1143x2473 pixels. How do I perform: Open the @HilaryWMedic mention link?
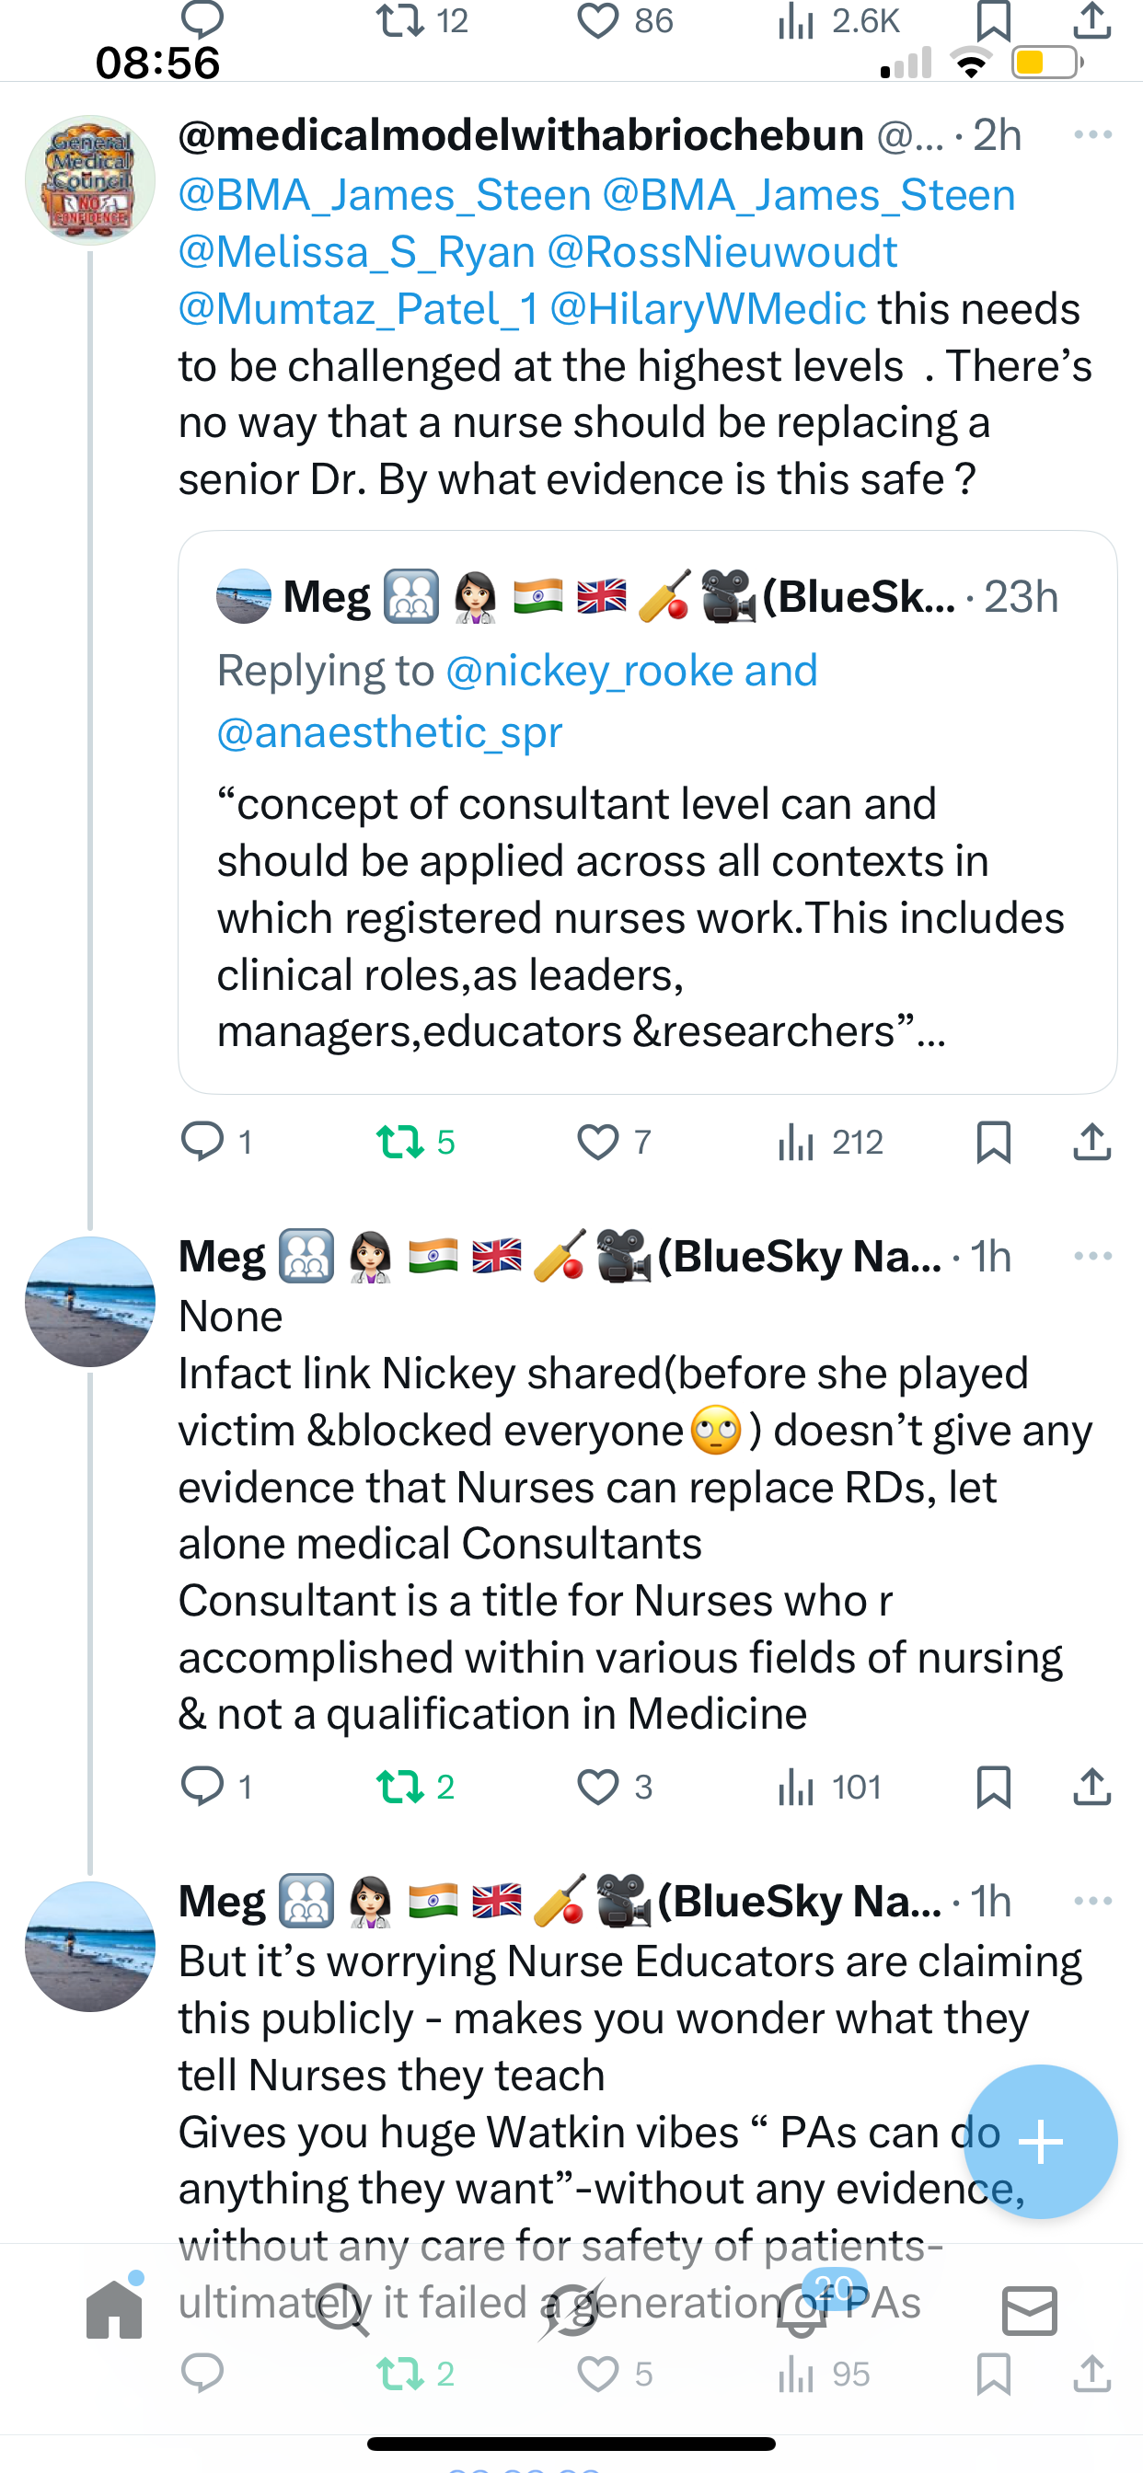(x=708, y=309)
